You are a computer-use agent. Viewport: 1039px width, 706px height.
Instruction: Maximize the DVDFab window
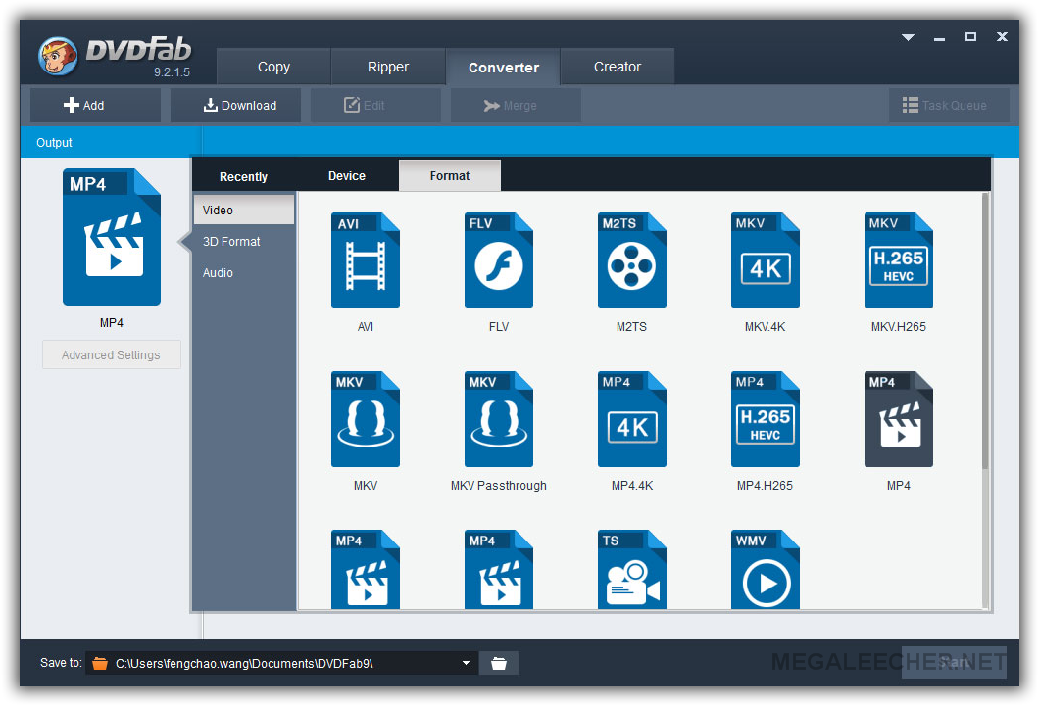click(x=970, y=37)
